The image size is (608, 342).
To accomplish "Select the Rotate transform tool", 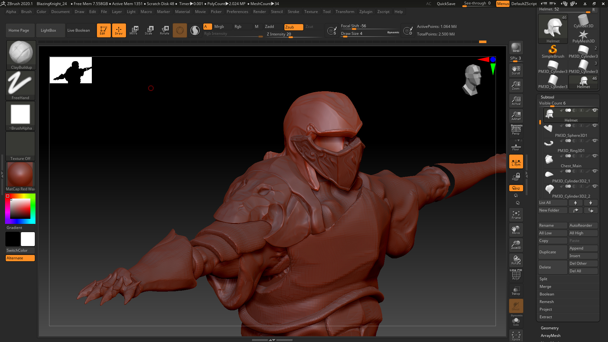I will [164, 30].
